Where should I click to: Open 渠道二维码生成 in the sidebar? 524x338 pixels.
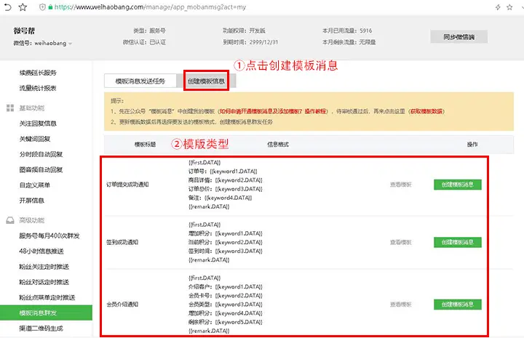pos(41,329)
